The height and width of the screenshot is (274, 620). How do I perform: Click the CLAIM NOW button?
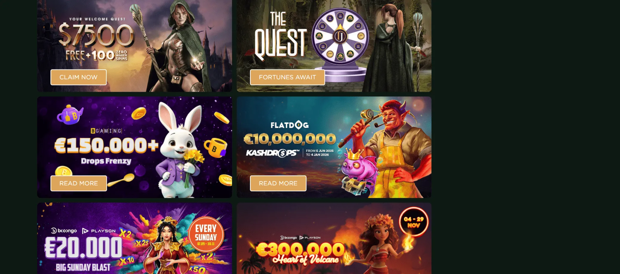click(79, 77)
